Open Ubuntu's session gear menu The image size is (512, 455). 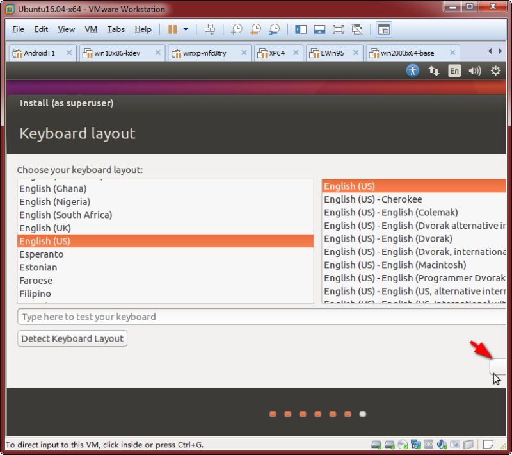tap(496, 71)
